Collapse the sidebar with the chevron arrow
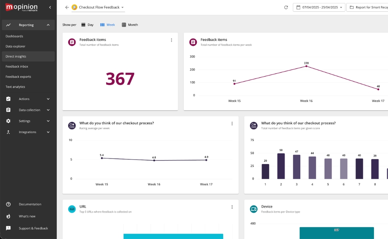This screenshot has width=388, height=239. click(x=49, y=7)
